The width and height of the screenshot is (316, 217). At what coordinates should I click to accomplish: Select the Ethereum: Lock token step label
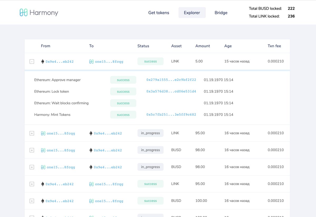coord(52,91)
